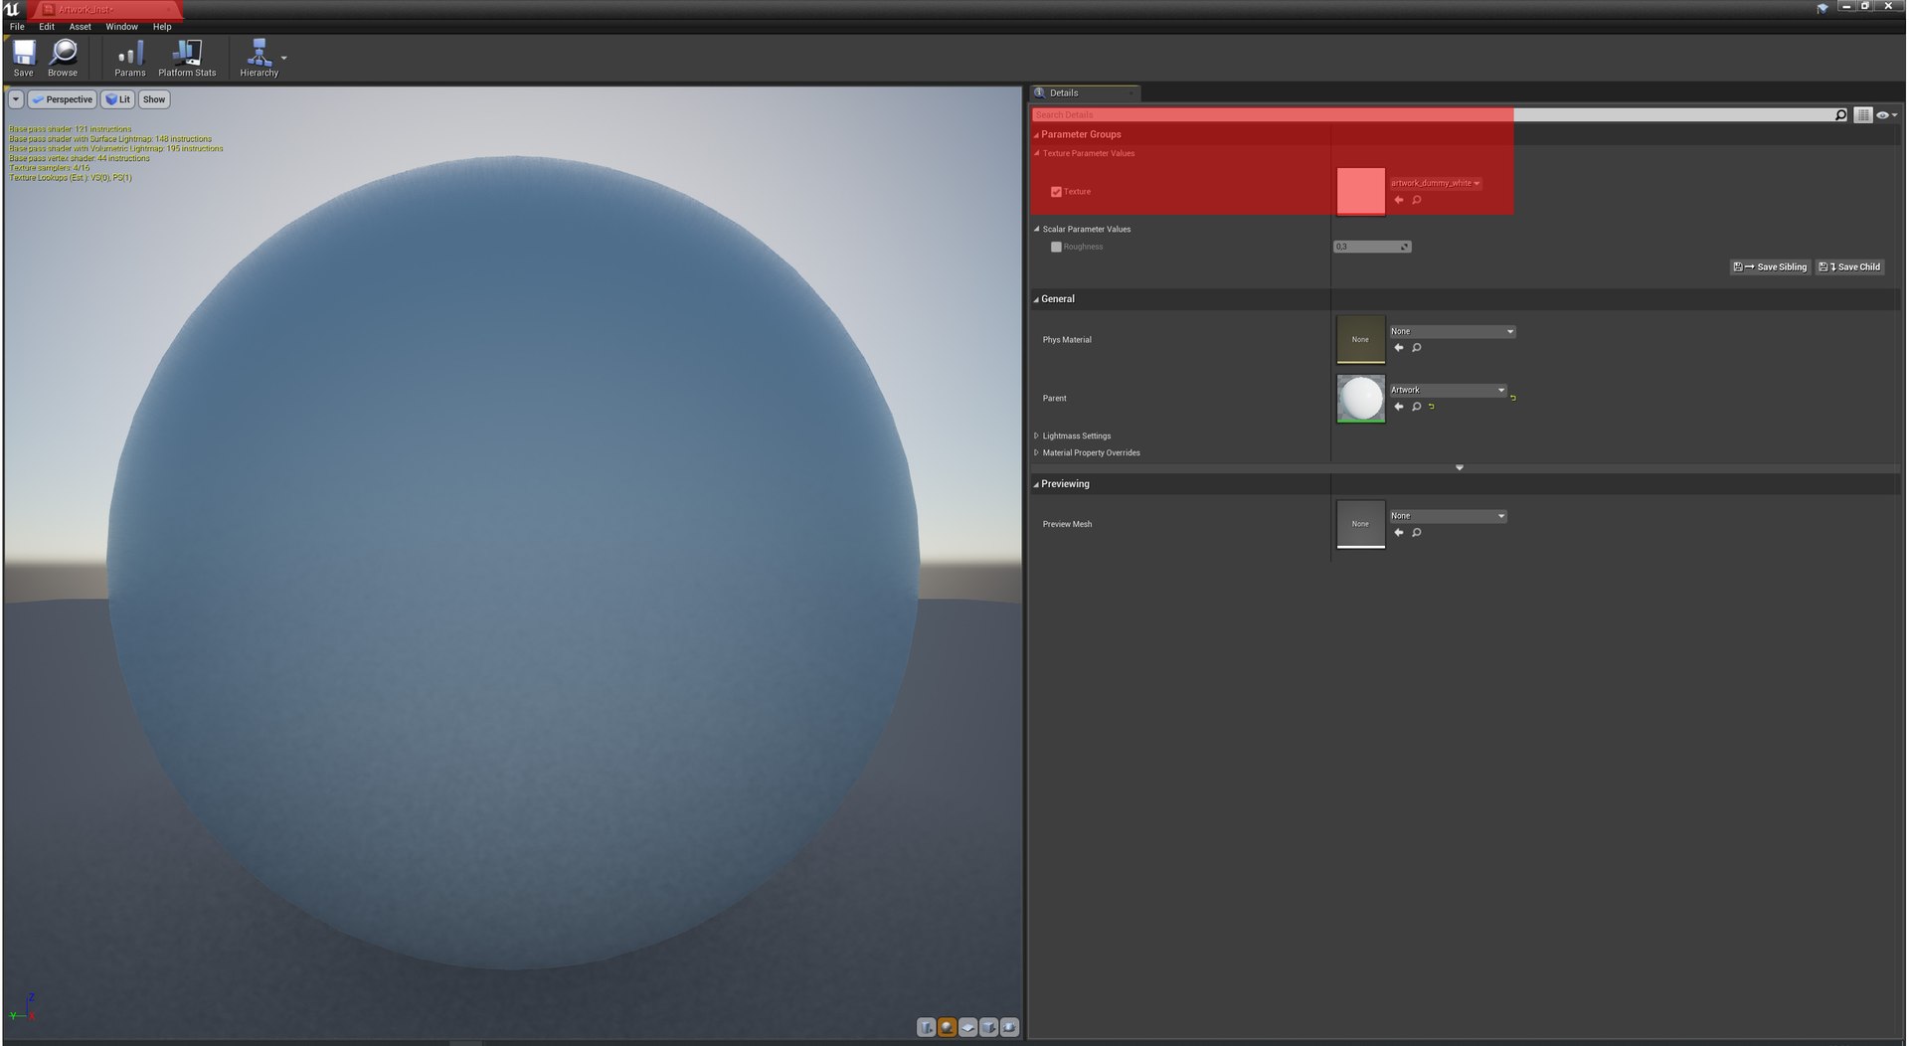1909x1046 pixels.
Task: Use selected mesh as preview (teapot icon)
Action: pyautogui.click(x=1009, y=1027)
